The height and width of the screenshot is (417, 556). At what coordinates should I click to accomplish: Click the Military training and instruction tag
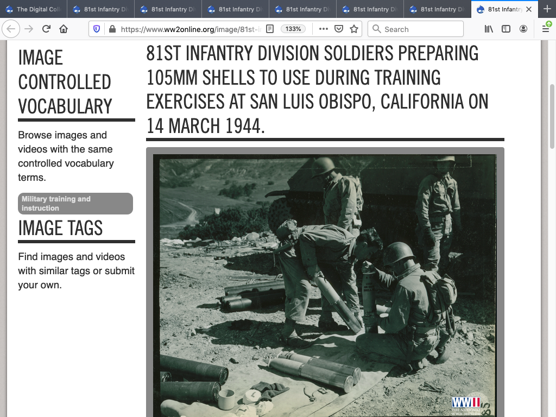click(x=75, y=204)
